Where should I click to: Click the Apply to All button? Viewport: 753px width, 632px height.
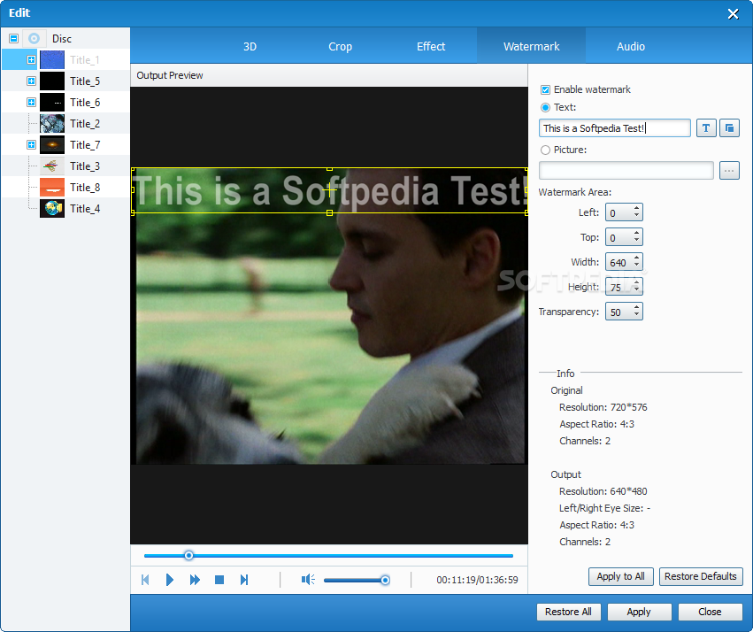pos(620,576)
